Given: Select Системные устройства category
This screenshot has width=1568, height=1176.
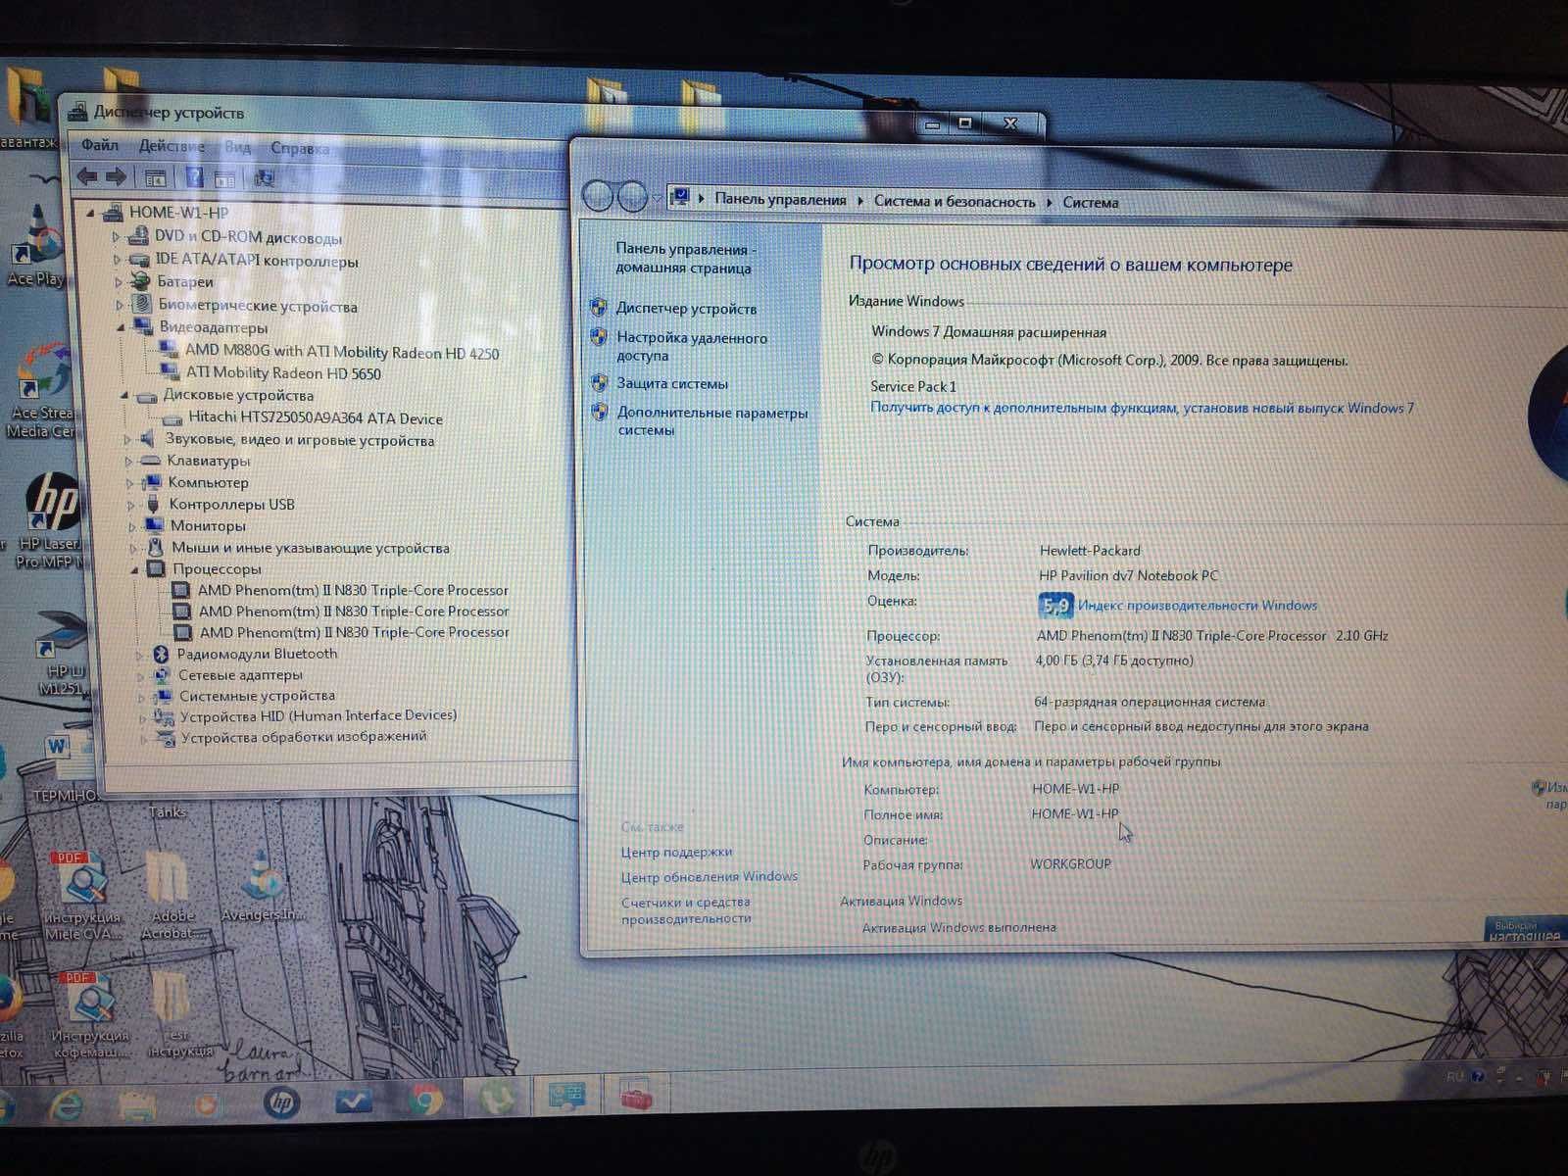Looking at the screenshot, I should 257,696.
